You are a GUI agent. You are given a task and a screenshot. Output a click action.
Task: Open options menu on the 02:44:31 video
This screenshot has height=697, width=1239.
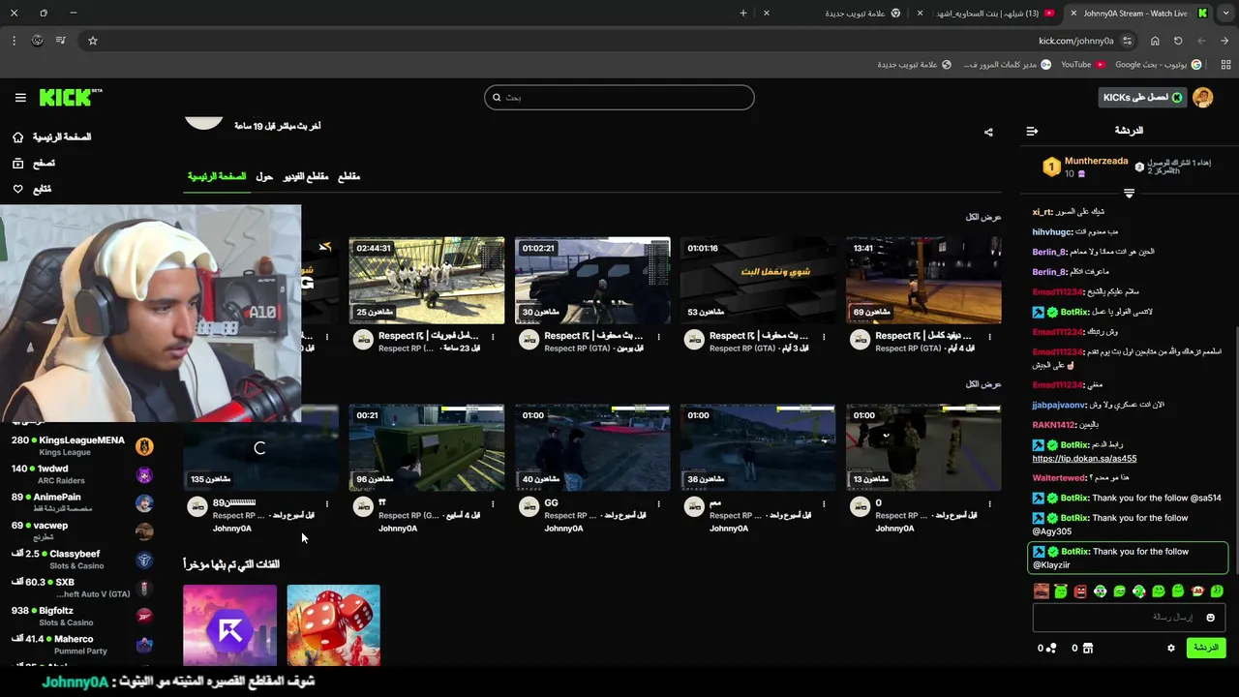[x=493, y=337]
